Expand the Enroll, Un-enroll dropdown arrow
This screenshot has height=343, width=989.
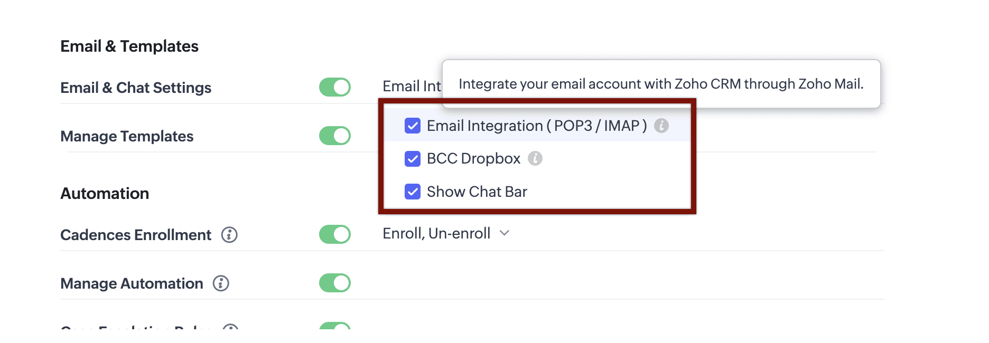[x=505, y=233]
